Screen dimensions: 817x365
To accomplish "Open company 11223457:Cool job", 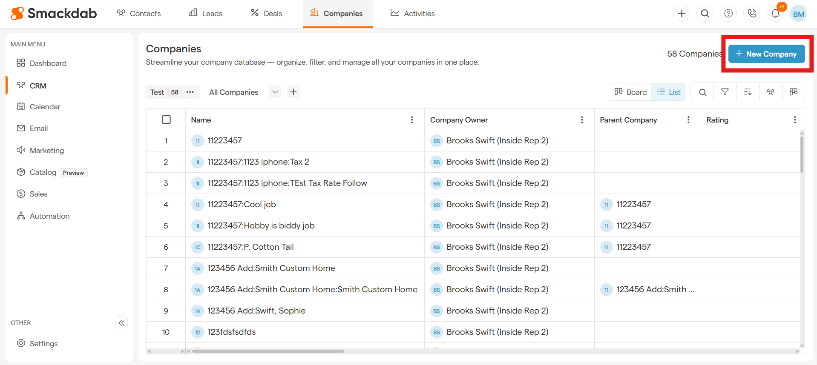I will pyautogui.click(x=242, y=204).
